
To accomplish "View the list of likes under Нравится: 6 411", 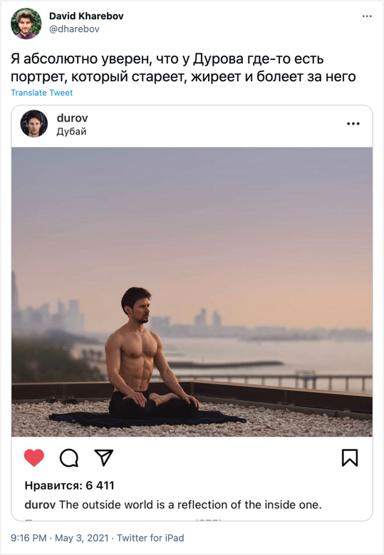I will (69, 485).
